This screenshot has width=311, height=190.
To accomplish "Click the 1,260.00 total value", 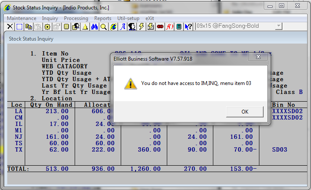I will (145, 169).
